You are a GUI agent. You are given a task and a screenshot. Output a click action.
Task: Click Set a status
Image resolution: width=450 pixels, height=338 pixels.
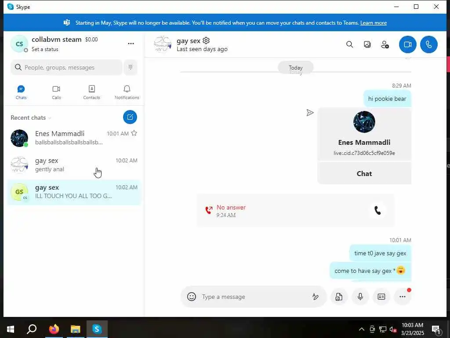45,49
